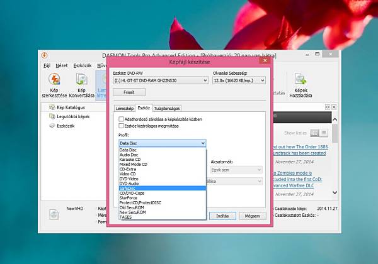Viewport: 378px width, 264px height.
Task: Open the Zombies mode news link
Action: 297,179
